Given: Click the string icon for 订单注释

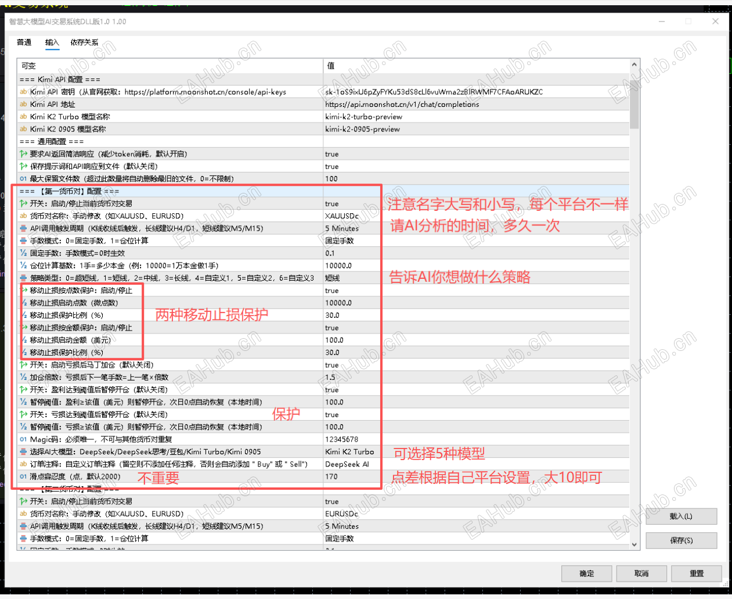Looking at the screenshot, I should [x=23, y=464].
